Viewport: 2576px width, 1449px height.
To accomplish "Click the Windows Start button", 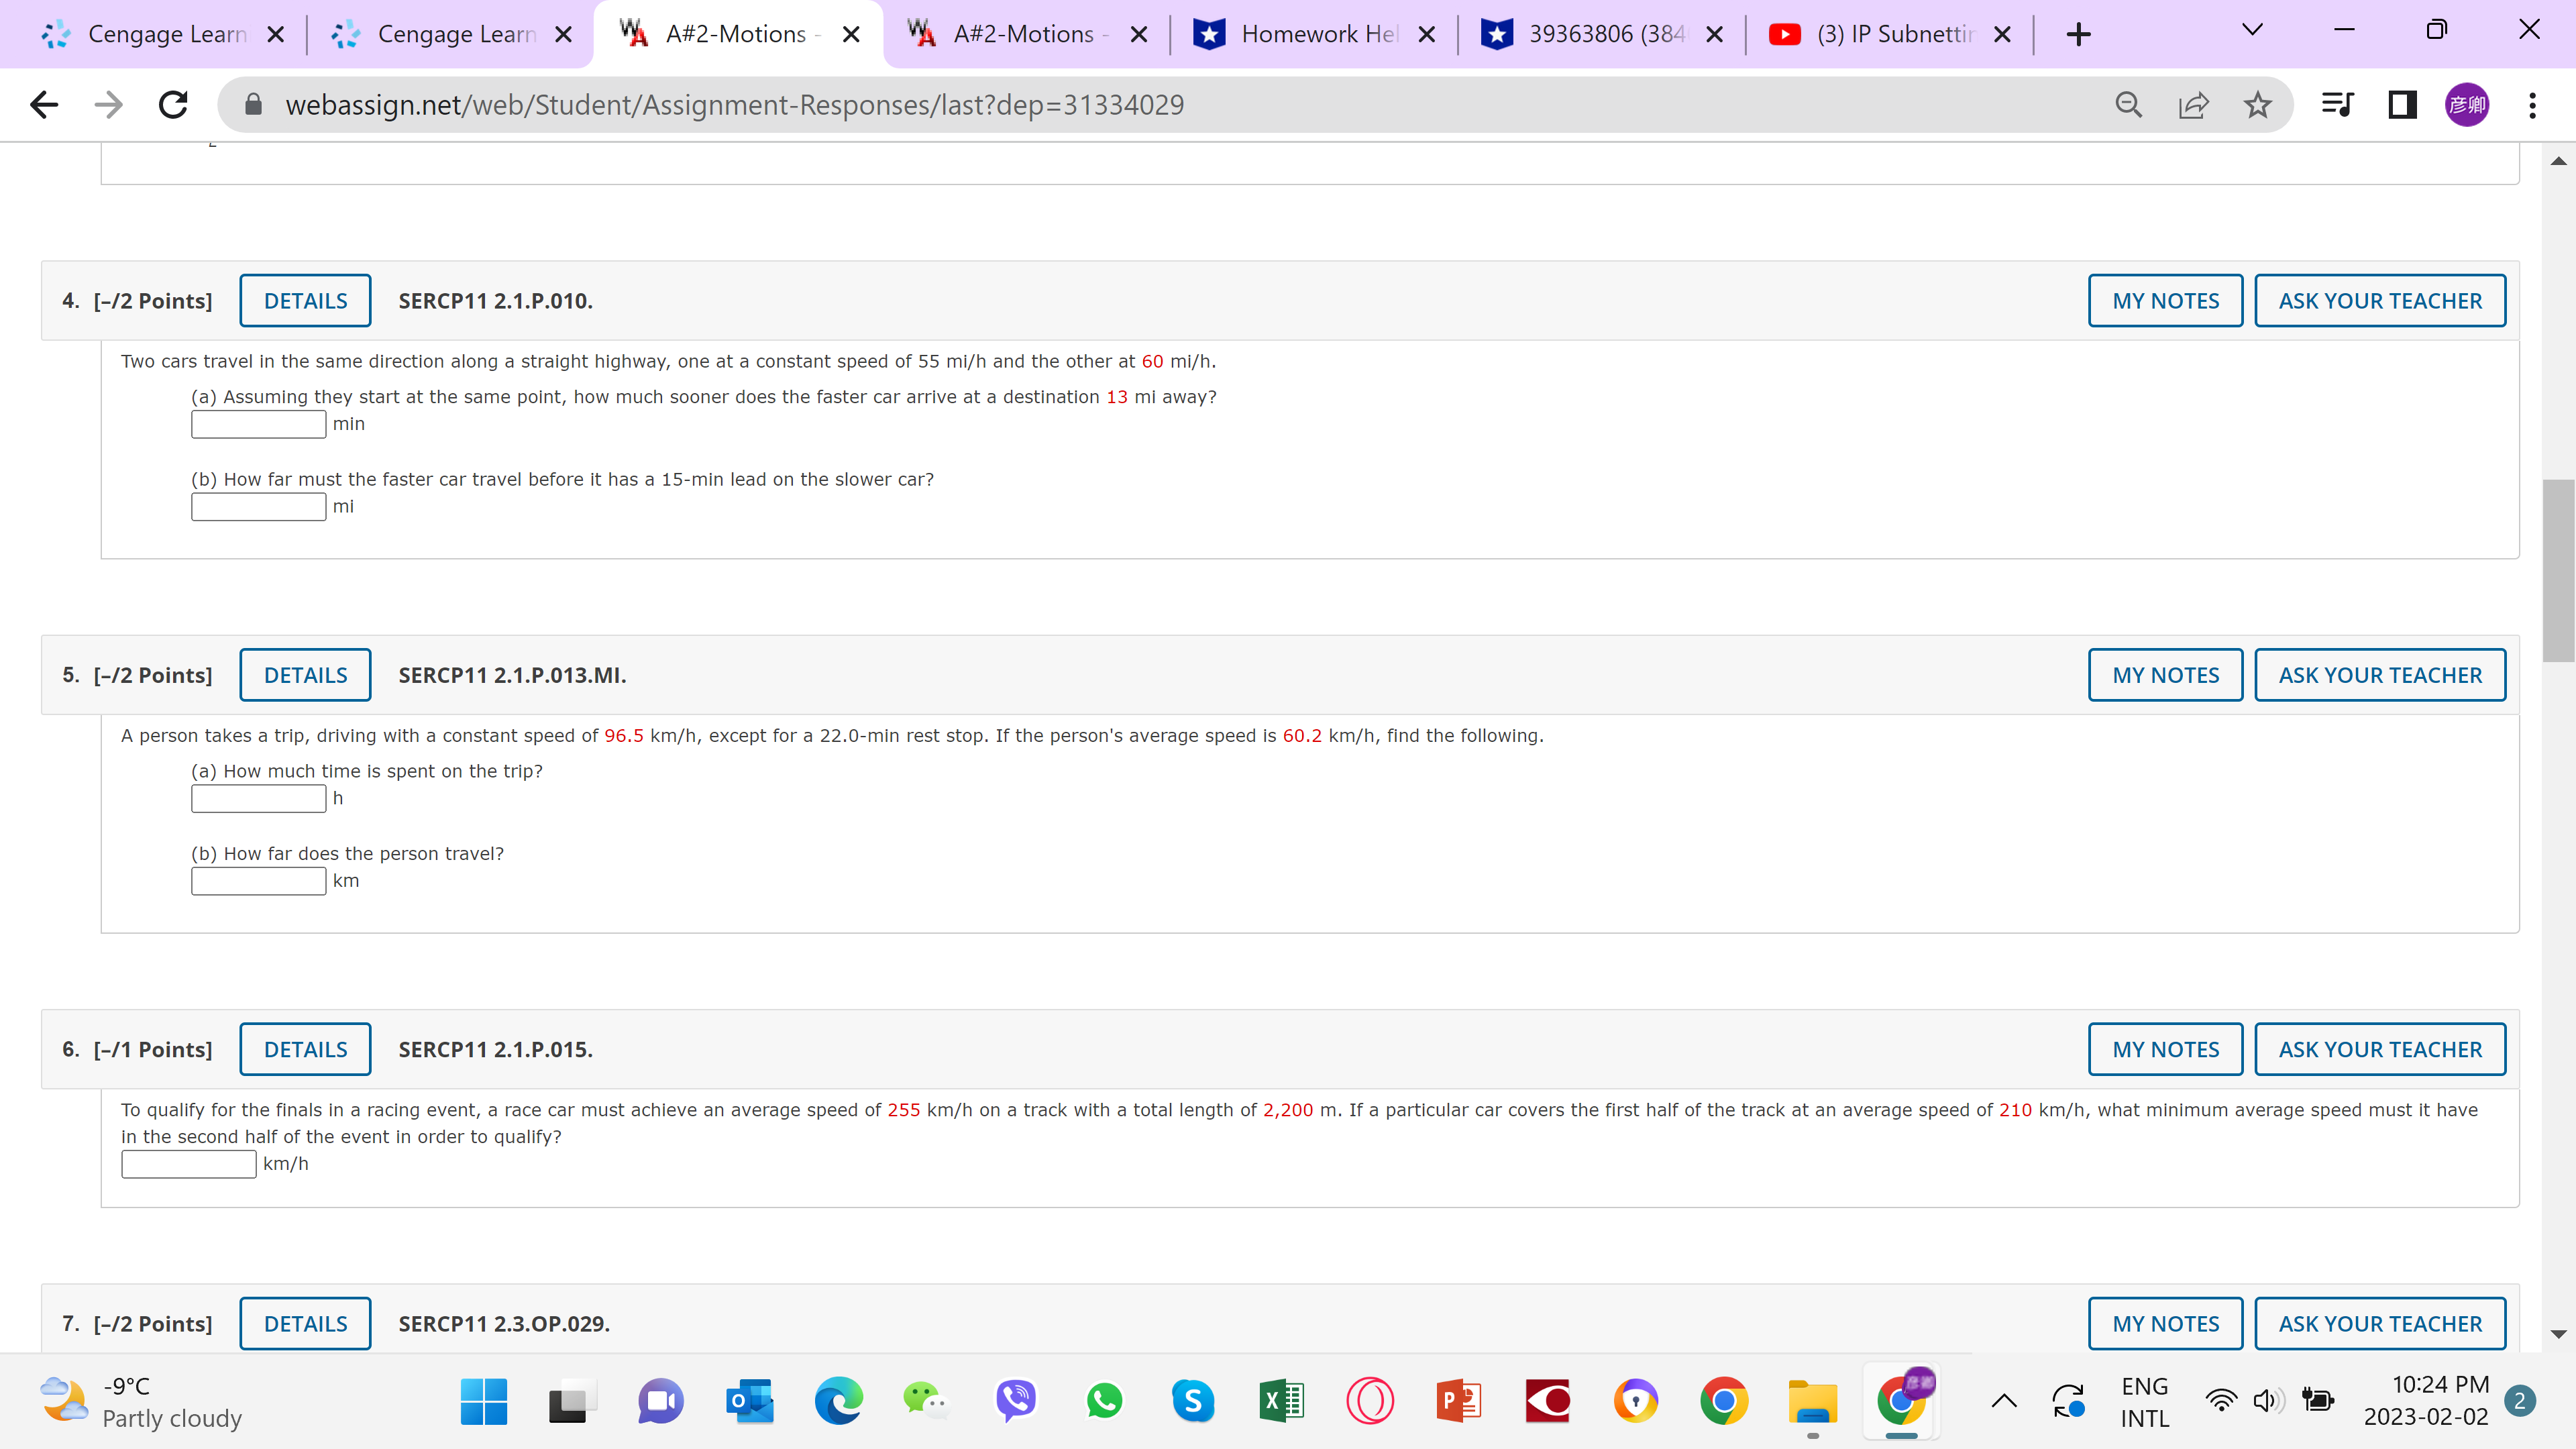I will click(x=484, y=1401).
